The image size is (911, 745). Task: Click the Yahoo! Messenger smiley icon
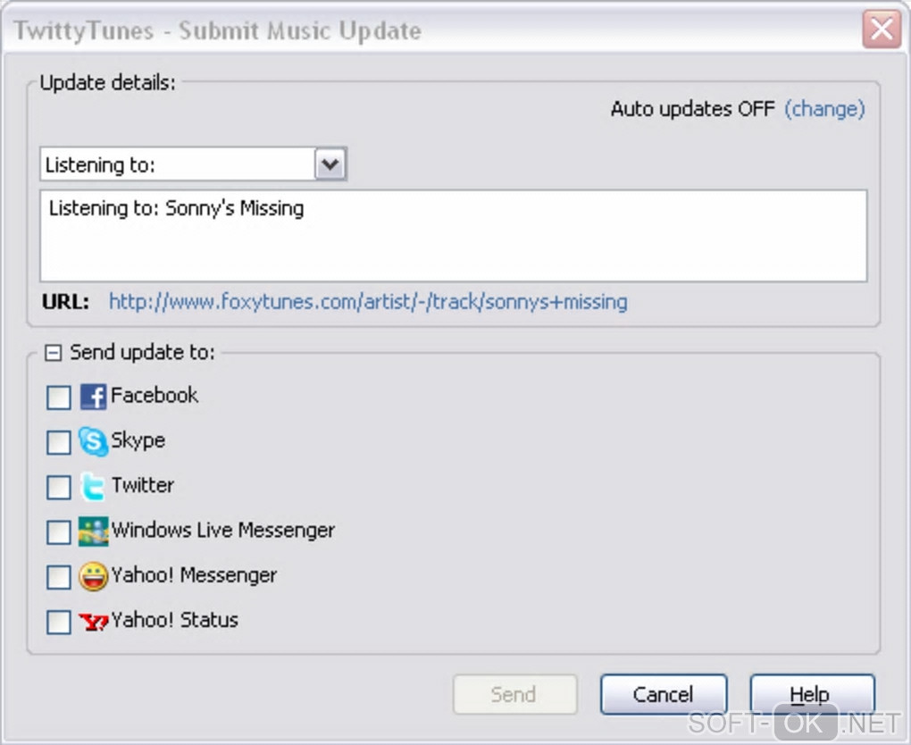click(x=93, y=576)
